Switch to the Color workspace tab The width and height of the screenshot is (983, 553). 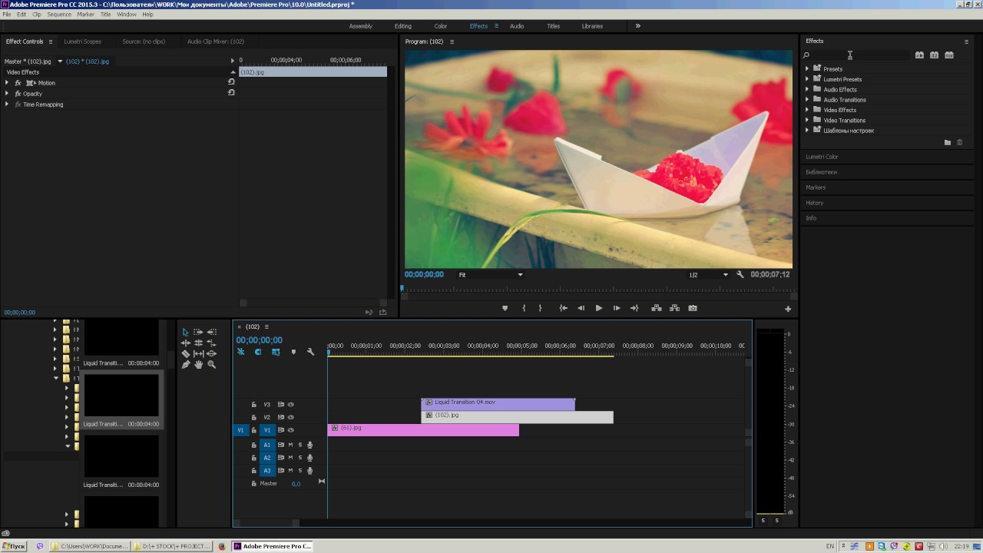pos(441,26)
